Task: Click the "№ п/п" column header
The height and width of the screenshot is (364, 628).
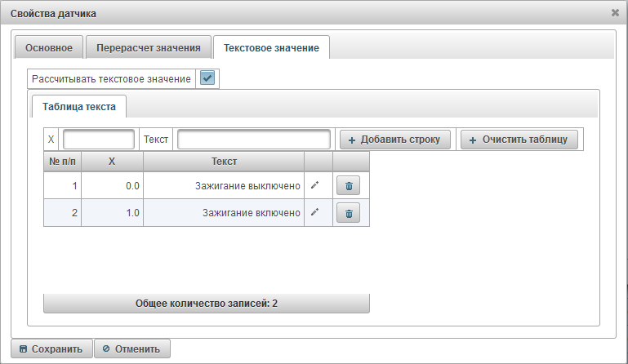Action: click(x=62, y=162)
